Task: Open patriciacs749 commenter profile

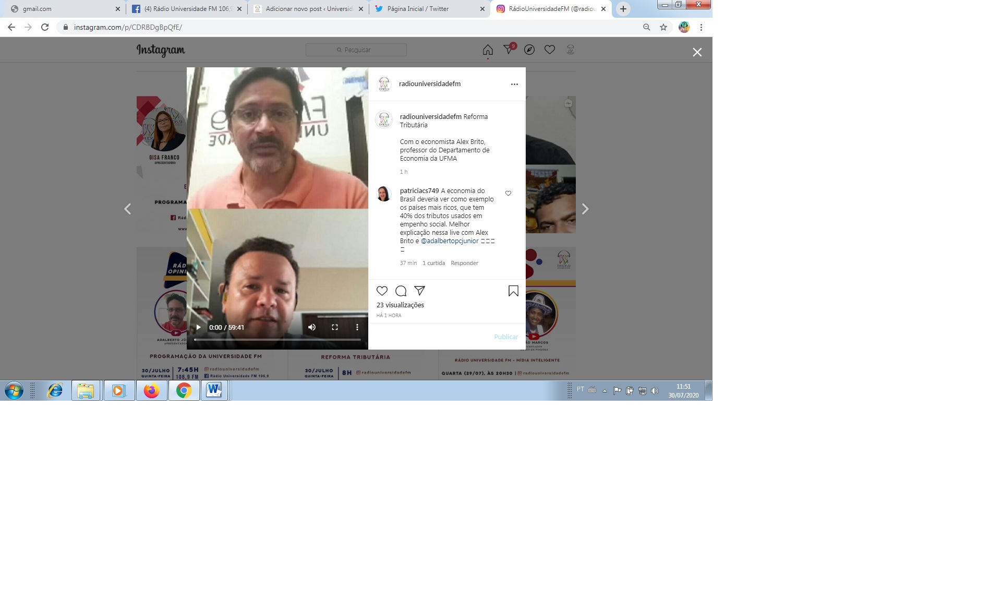Action: click(419, 191)
